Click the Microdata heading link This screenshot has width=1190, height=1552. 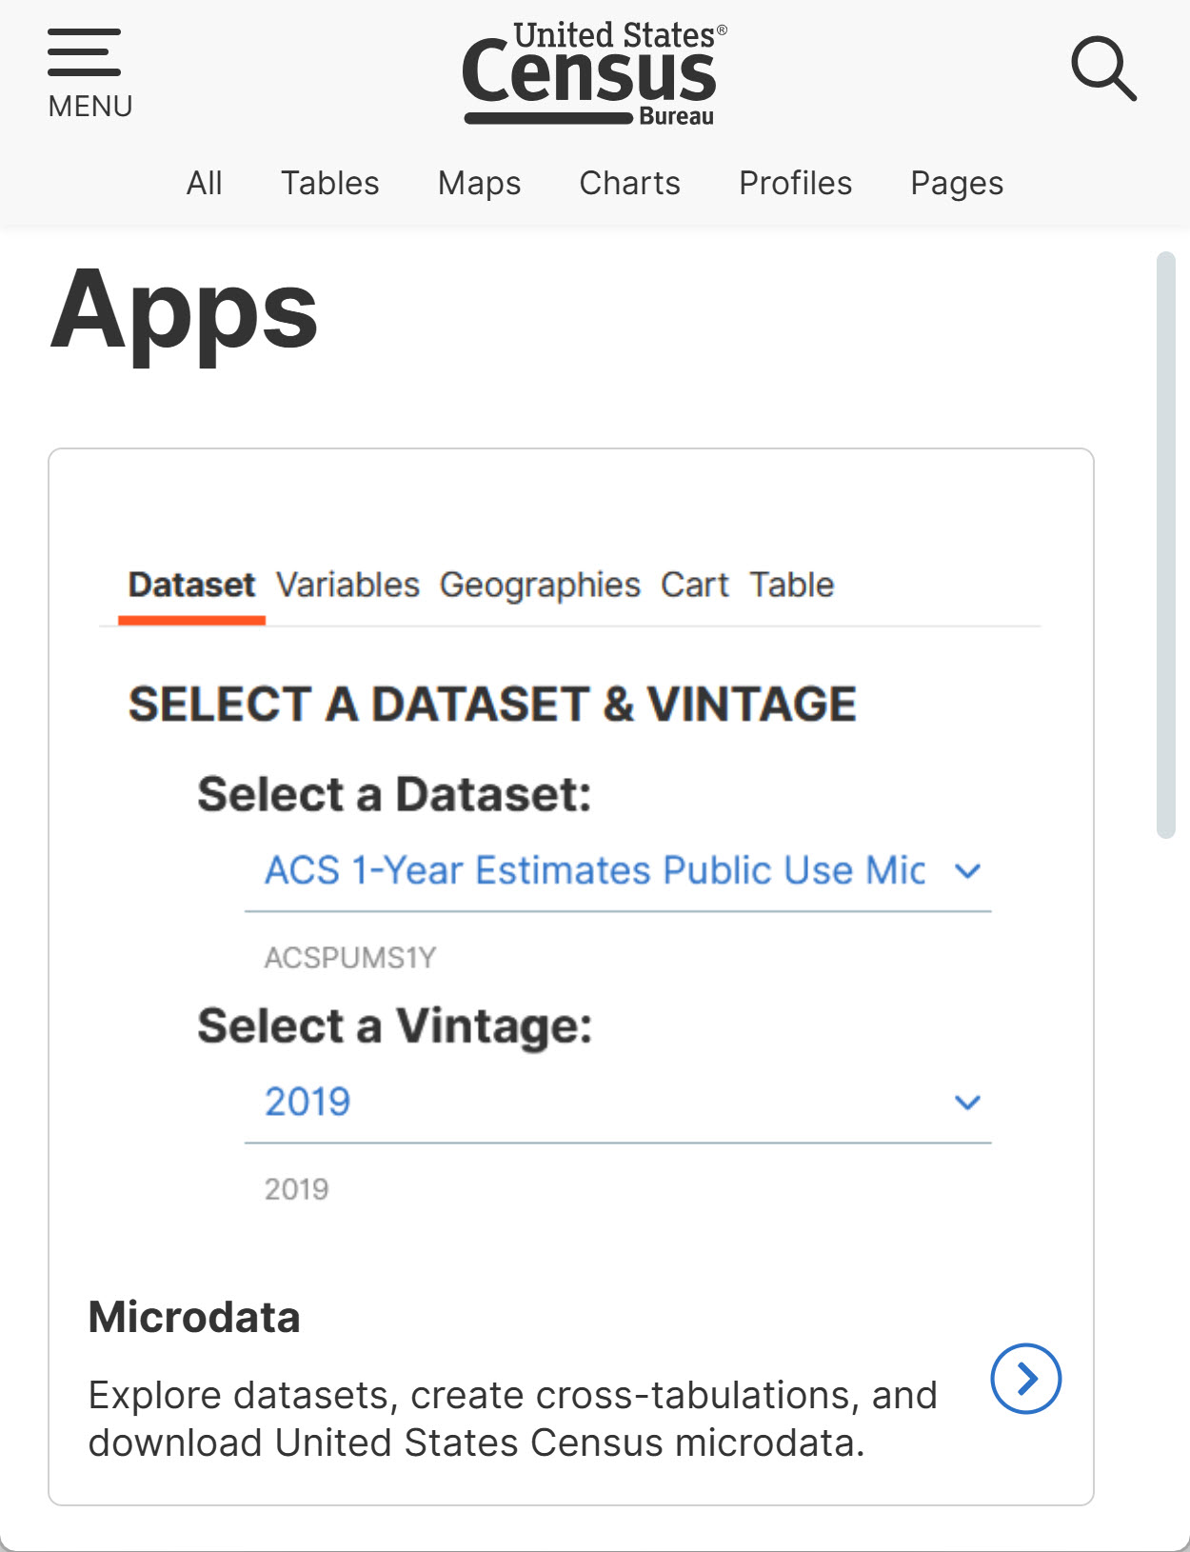click(x=194, y=1318)
